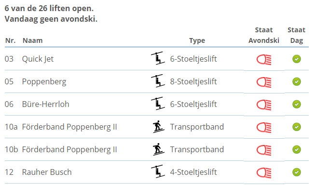Viewport: 317px width, 185px height.
Task: Click the Naam column header
Action: [x=32, y=40]
